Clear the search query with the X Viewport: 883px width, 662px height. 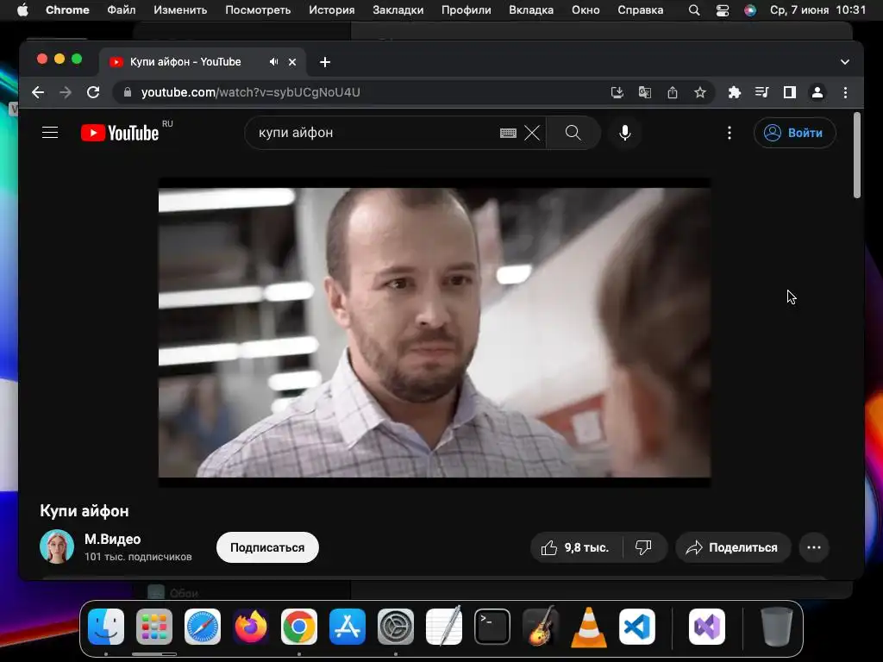click(532, 133)
